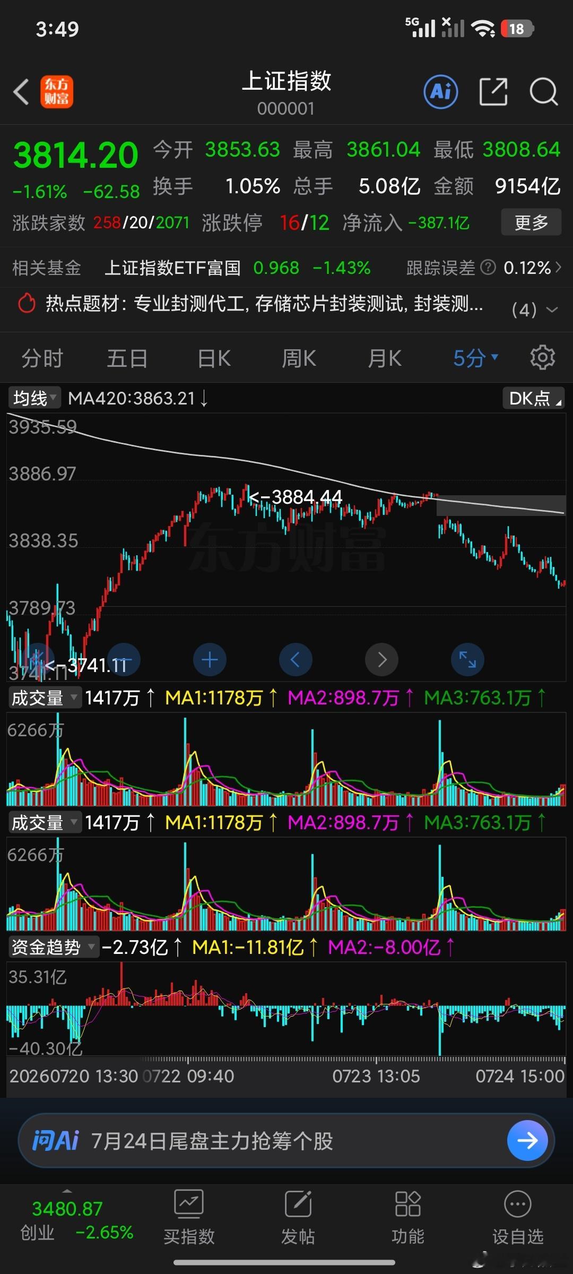Screen dimensions: 573x1274
Task: Switch to 五日 tab
Action: point(127,358)
